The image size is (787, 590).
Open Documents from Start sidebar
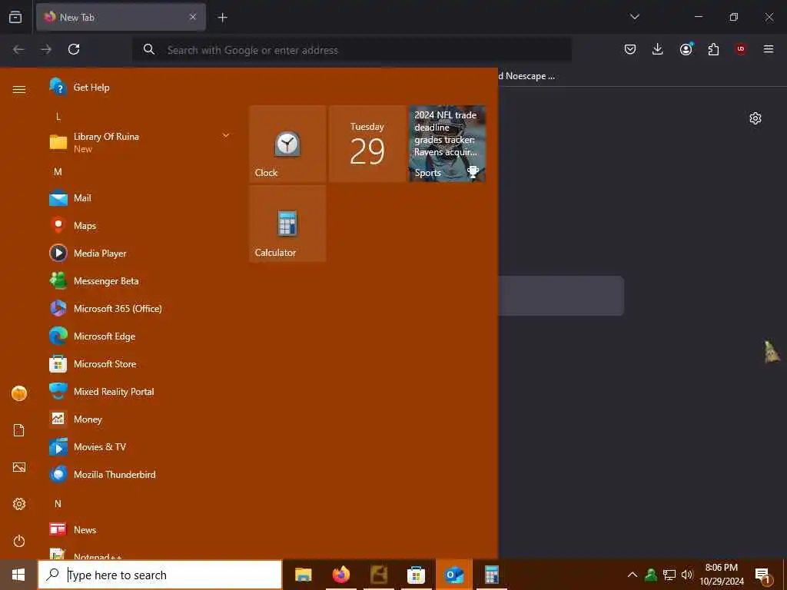click(x=19, y=430)
